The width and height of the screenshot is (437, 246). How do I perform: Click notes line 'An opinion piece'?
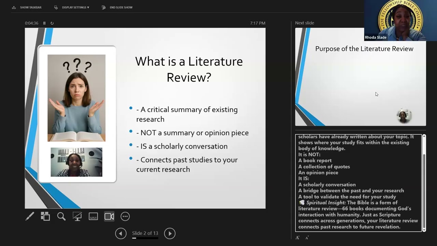(318, 173)
